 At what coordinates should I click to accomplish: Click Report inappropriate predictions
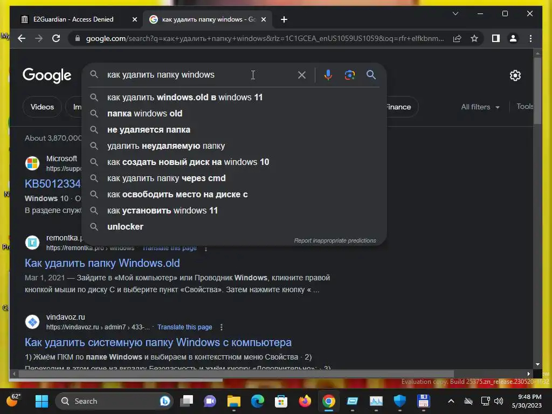(335, 240)
